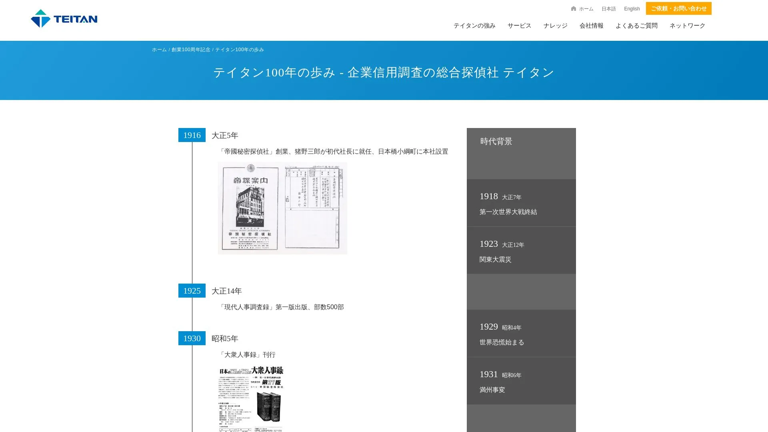The image size is (768, 432).
Task: Click the page title テイタン100年の歩み heading
Action: pyautogui.click(x=384, y=72)
